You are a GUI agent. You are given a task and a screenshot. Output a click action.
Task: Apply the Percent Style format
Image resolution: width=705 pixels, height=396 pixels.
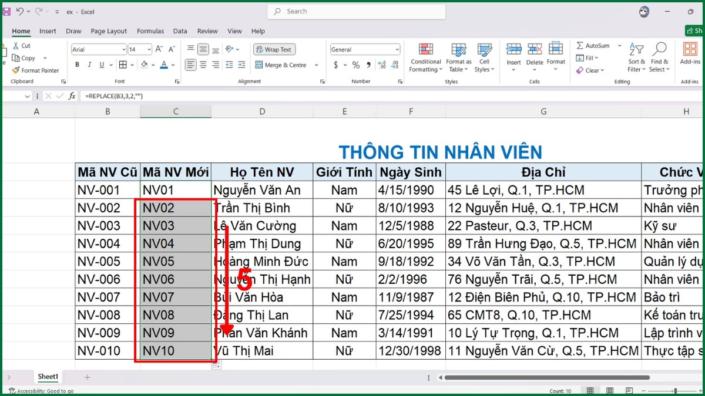coord(356,66)
